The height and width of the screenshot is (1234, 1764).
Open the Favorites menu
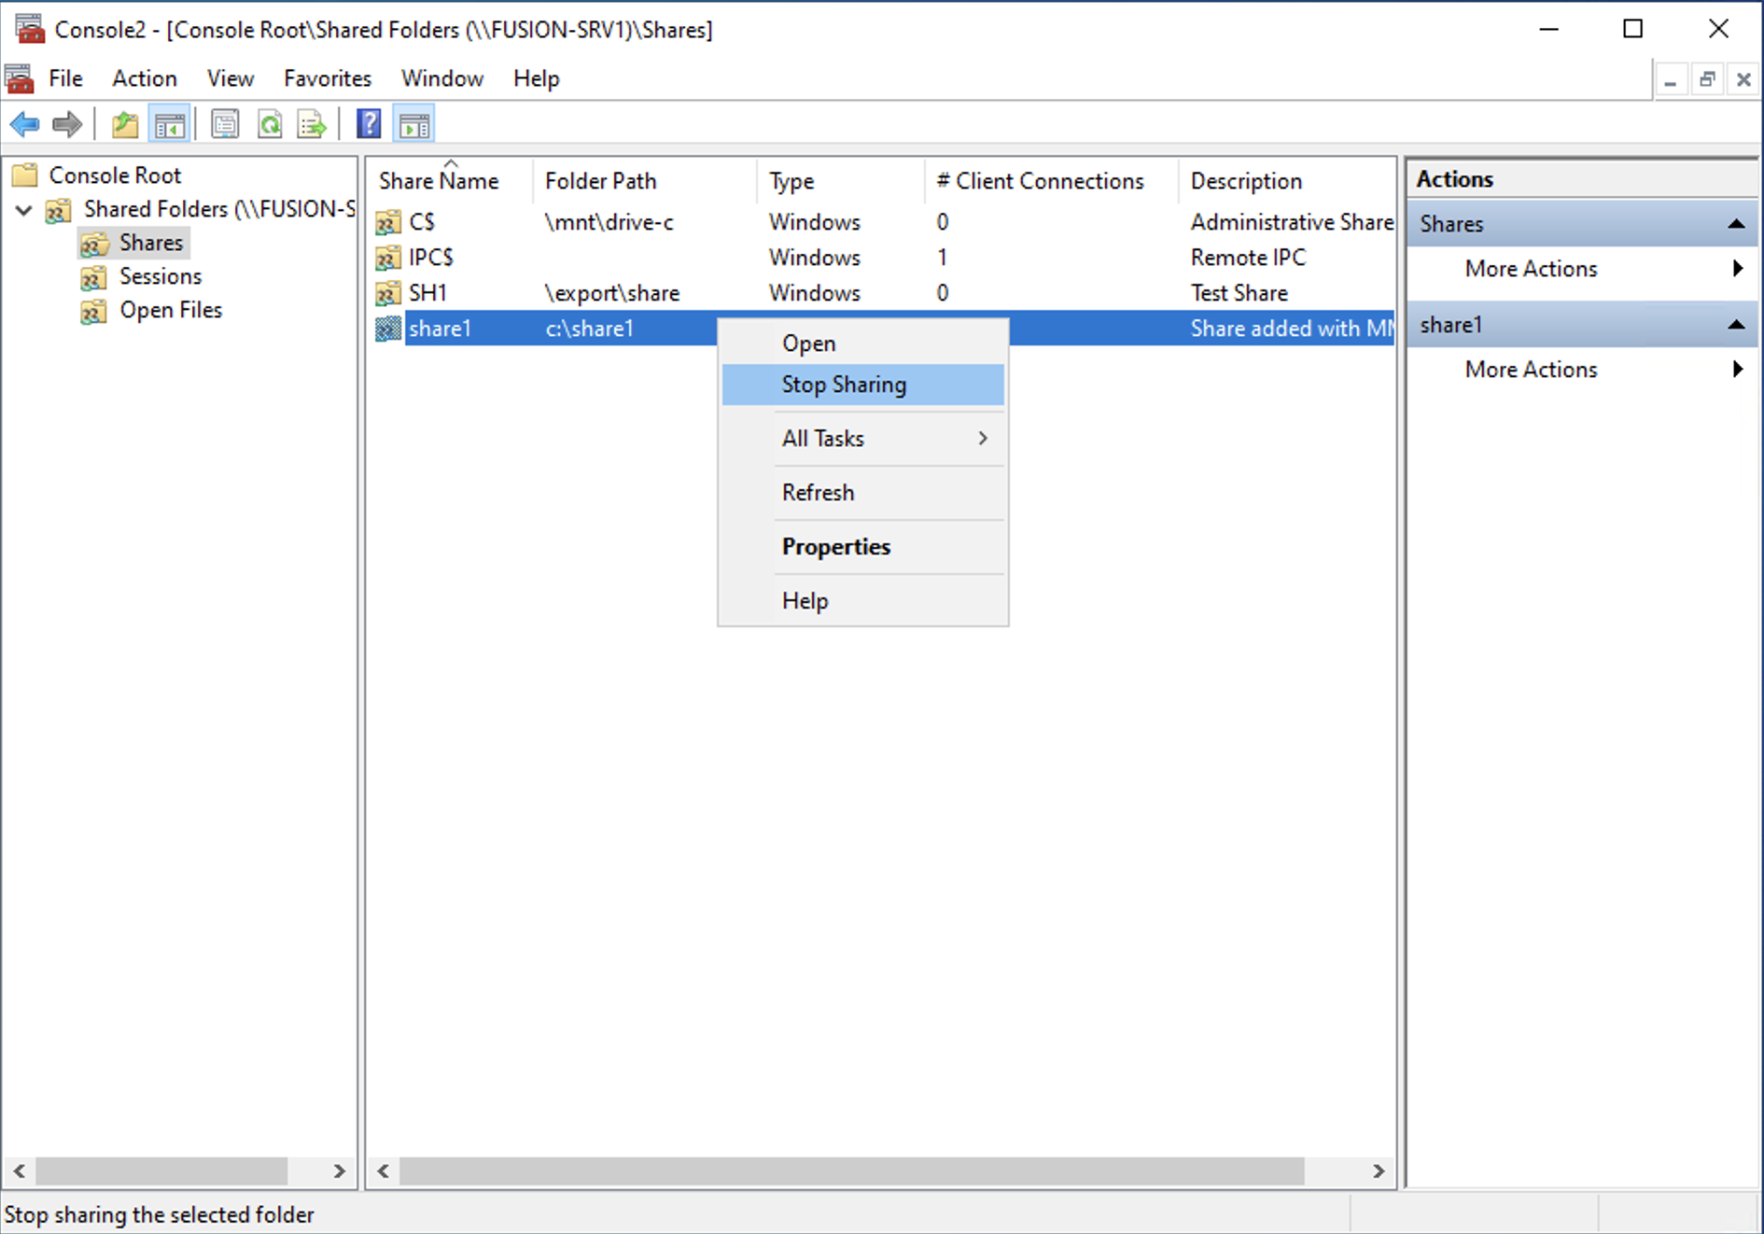point(327,78)
